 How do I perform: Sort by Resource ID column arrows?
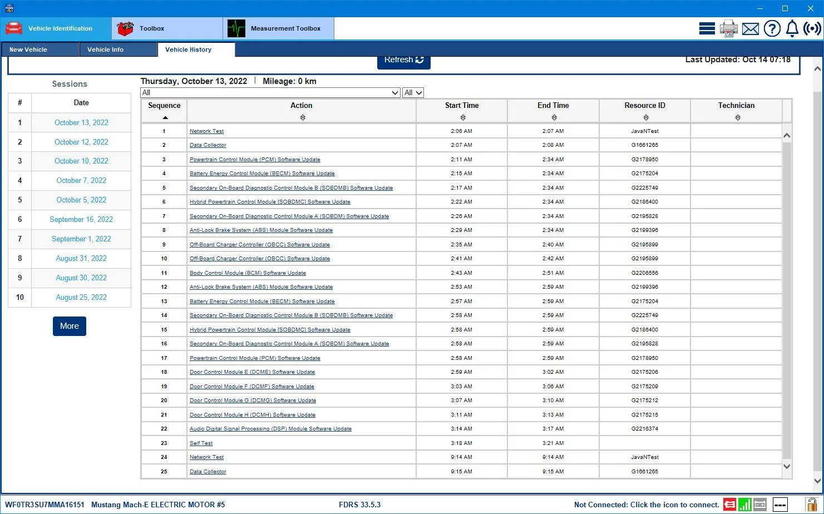tap(646, 117)
